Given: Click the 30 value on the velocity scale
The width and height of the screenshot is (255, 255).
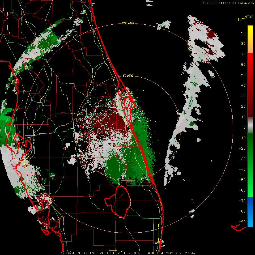Looking at the screenshot, I should 243,96.
